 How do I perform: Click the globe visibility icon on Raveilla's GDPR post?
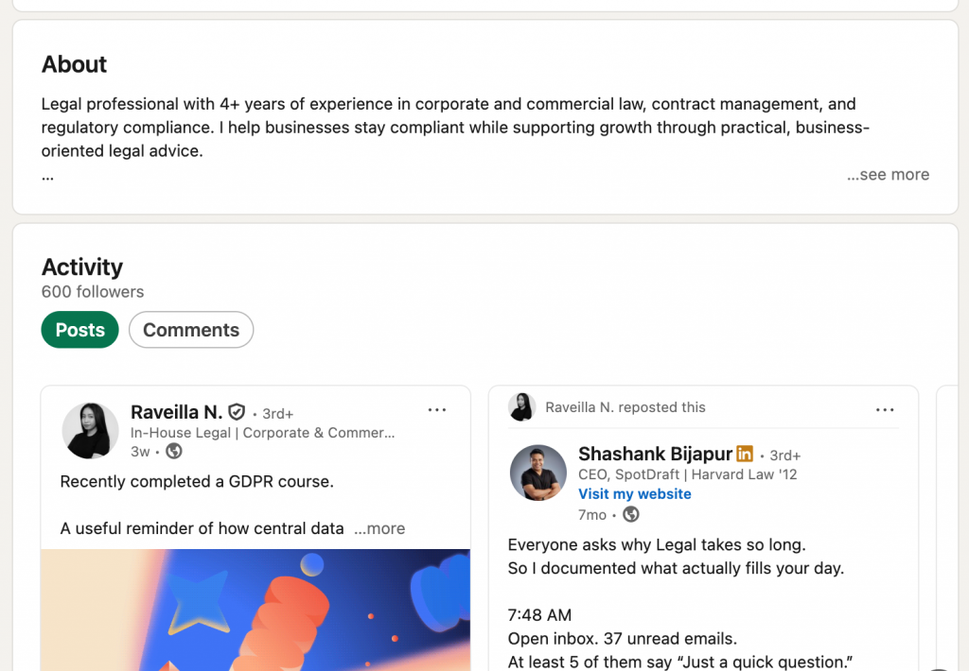[x=173, y=452]
